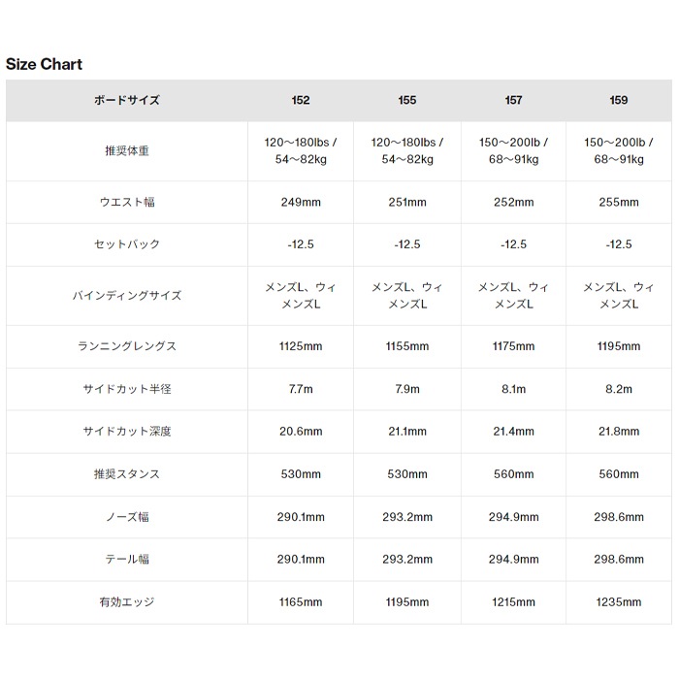Click the 推奨体重 row label
Viewport: 679px width, 679px height.
[x=127, y=151]
